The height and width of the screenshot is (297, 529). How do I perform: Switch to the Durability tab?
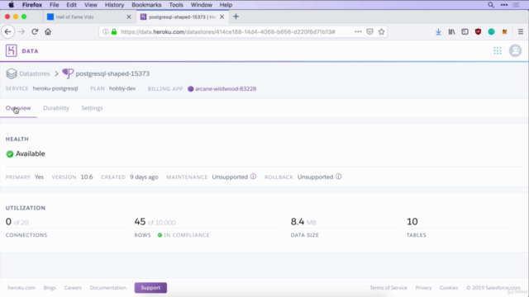tap(56, 108)
